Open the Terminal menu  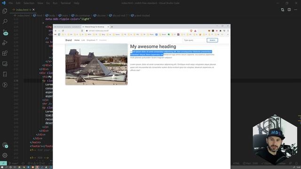coord(65,3)
